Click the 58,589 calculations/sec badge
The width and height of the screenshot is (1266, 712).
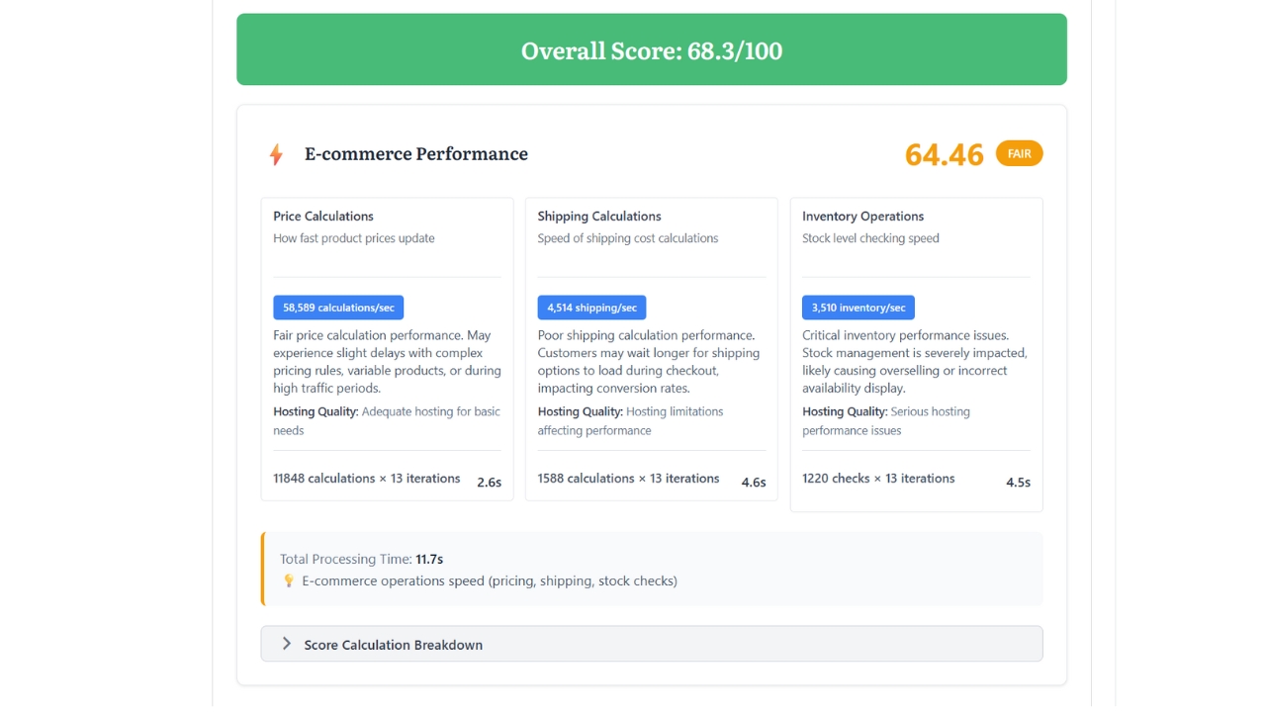(x=338, y=308)
